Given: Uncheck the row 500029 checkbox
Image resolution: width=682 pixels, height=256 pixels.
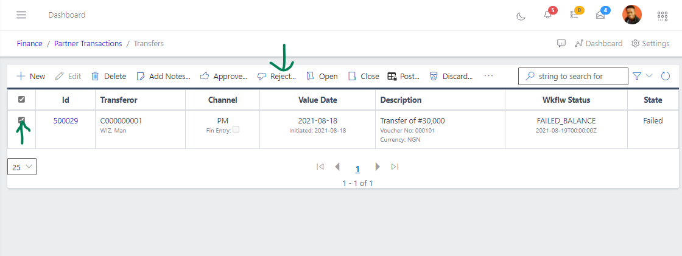Looking at the screenshot, I should point(21,120).
